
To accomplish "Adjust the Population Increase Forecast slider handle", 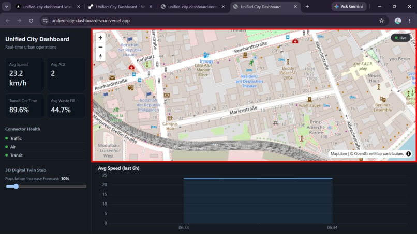I will [x=16, y=186].
